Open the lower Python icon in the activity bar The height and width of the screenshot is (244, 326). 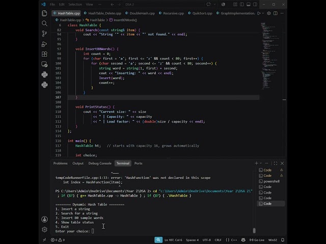(44, 85)
